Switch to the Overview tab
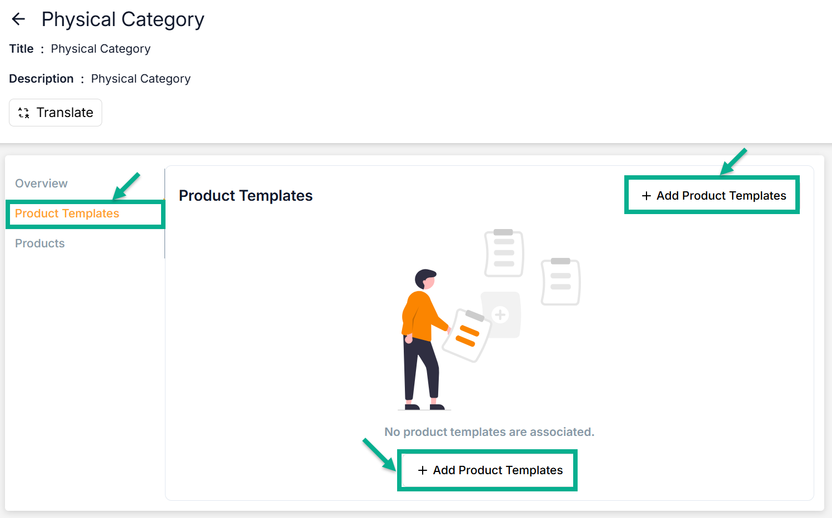This screenshot has width=832, height=518. pos(41,184)
